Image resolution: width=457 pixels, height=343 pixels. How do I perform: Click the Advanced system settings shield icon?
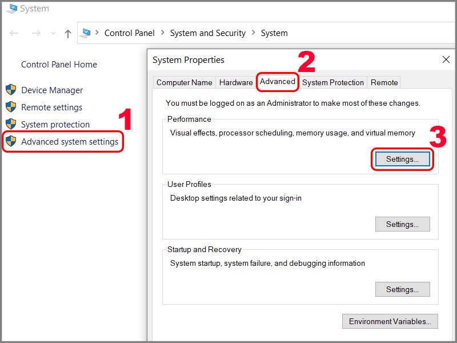tap(11, 141)
